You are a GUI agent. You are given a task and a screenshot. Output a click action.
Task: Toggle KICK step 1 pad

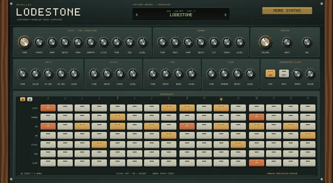[48, 108]
